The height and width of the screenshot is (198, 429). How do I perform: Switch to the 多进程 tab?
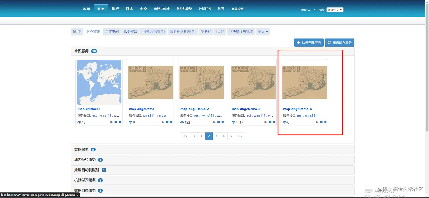click(x=206, y=31)
